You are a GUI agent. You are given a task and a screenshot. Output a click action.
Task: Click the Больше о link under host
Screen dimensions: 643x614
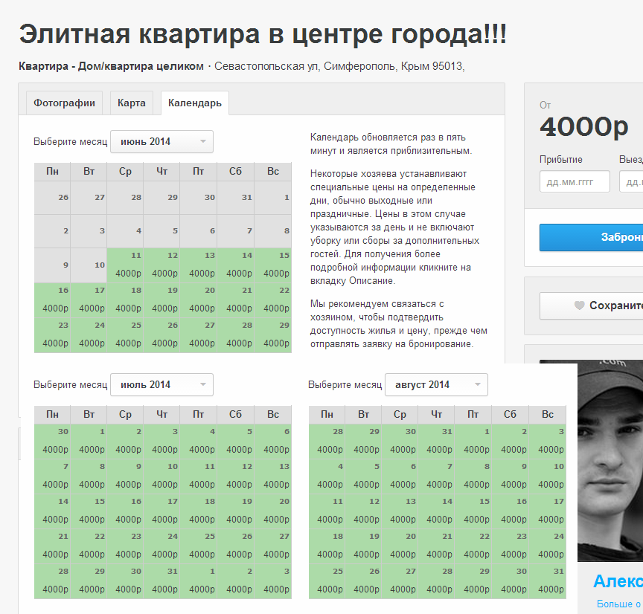[619, 604]
